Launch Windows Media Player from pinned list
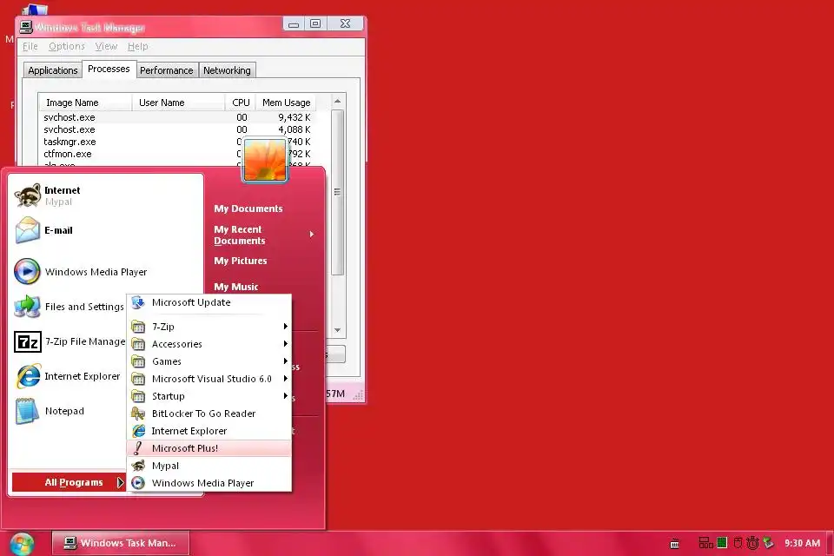This screenshot has height=556, width=834. 105,271
